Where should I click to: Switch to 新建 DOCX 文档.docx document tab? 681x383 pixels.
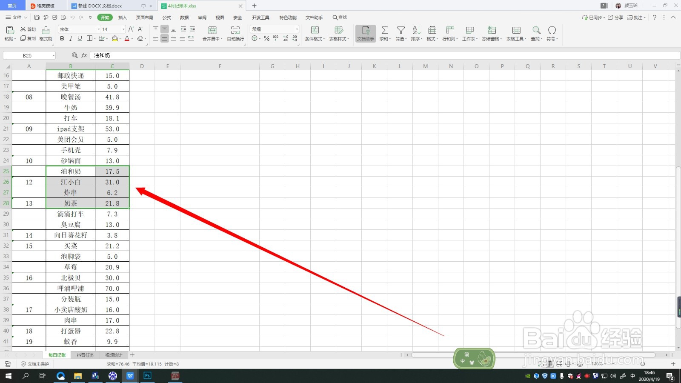point(100,6)
